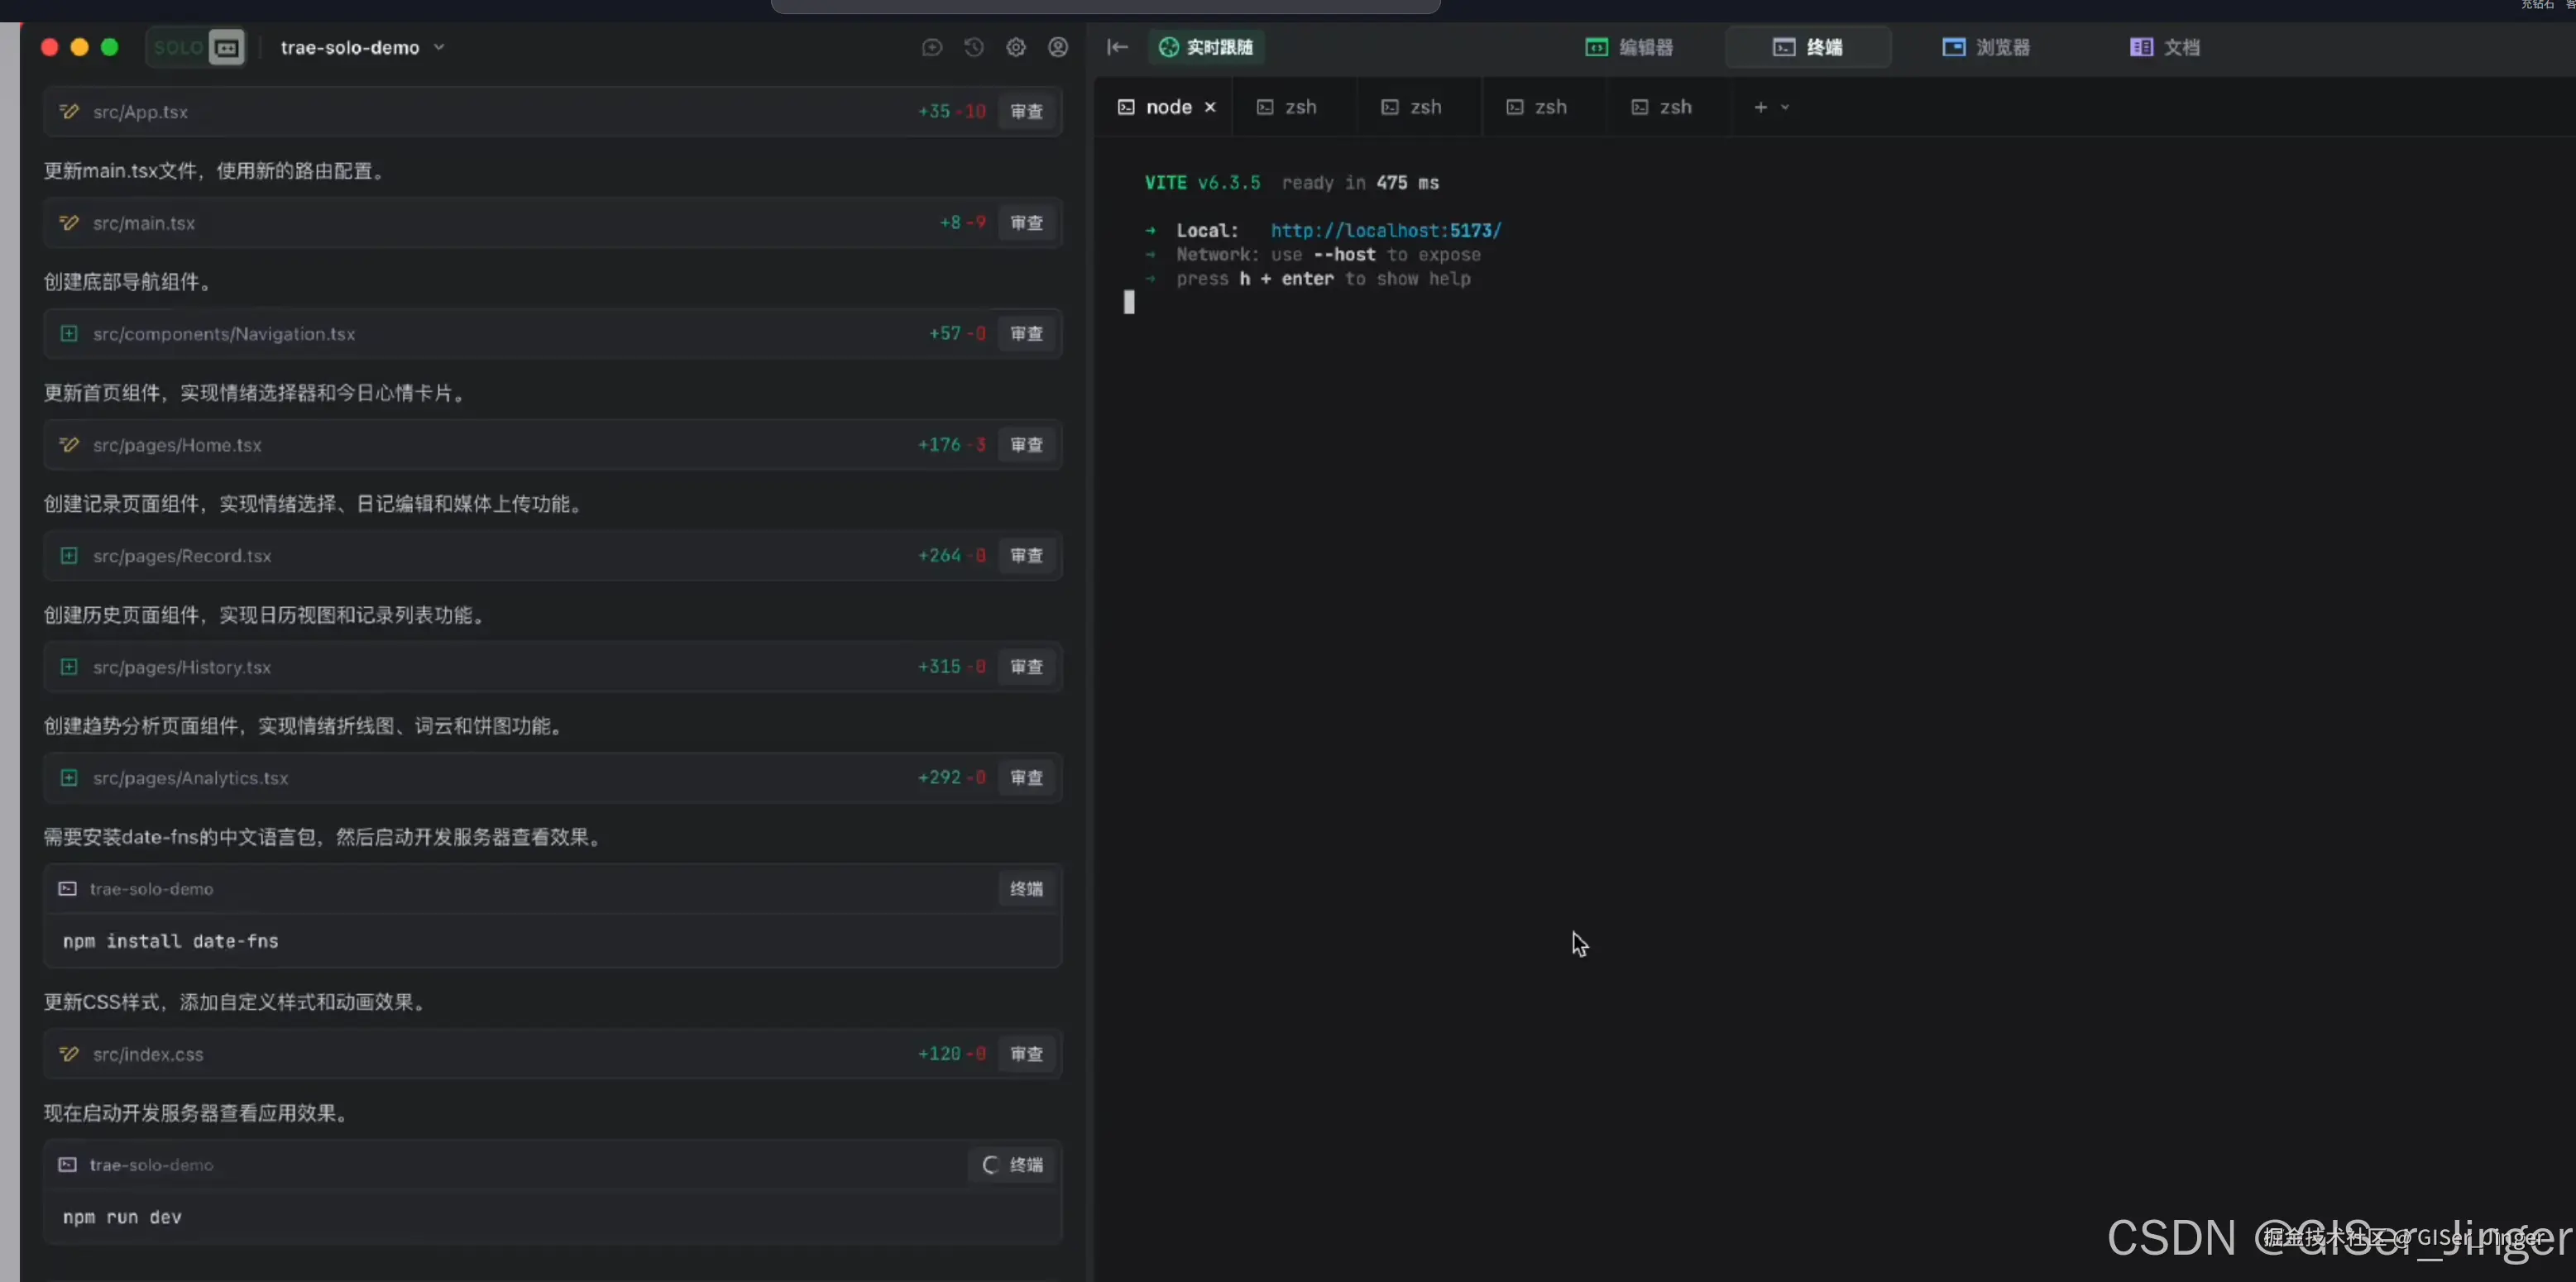Open the history clock icon
The width and height of the screenshot is (2576, 1282).
tap(973, 47)
